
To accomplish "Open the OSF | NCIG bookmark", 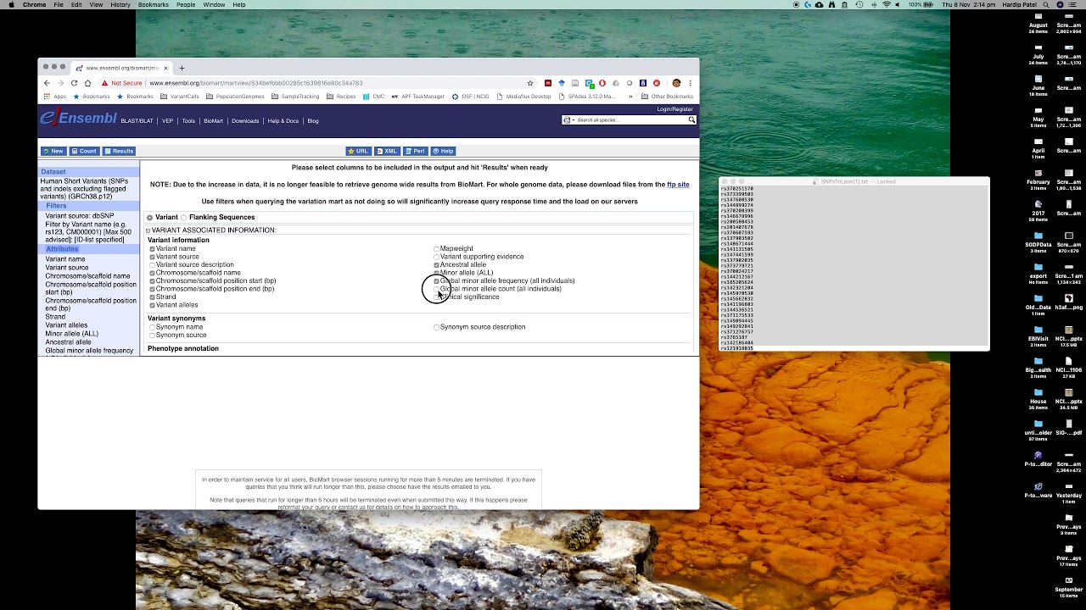I will [471, 97].
